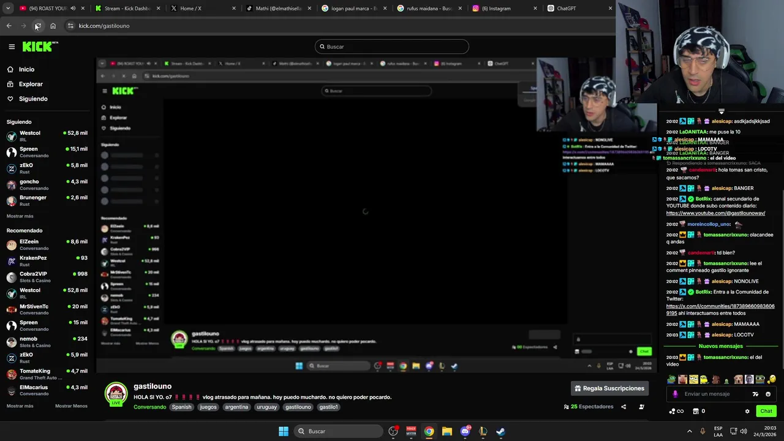Select the uruguay stream tag
This screenshot has height=441, width=784.
(x=267, y=407)
